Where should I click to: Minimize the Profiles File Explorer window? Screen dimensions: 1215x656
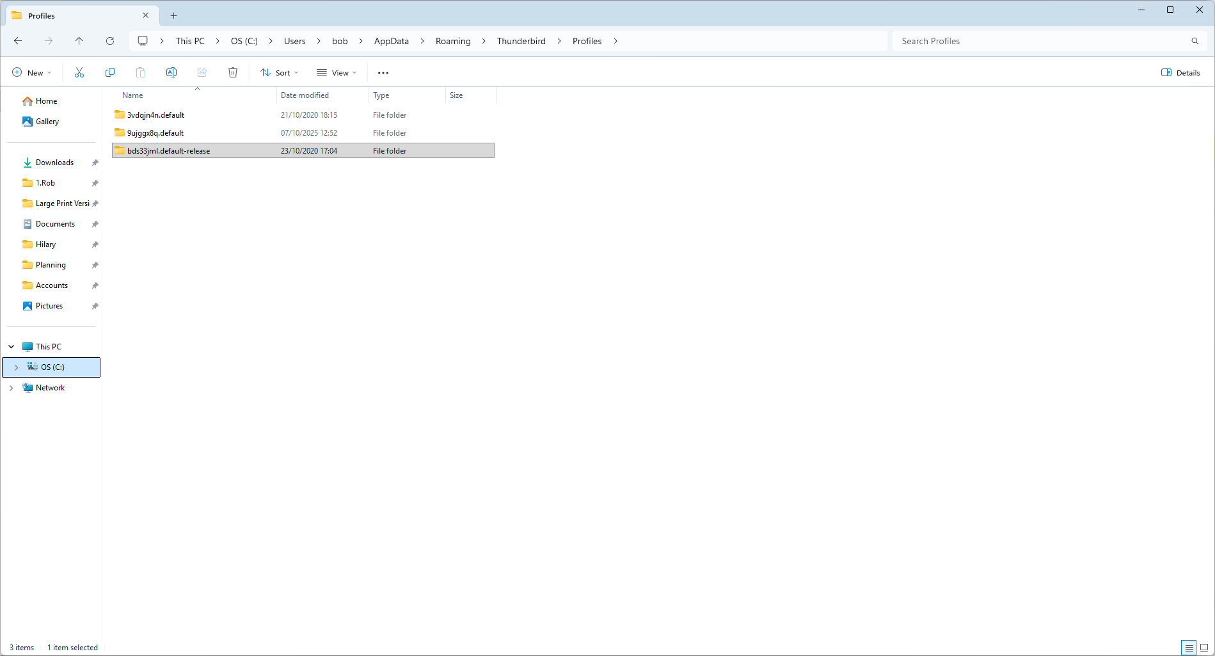1141,10
